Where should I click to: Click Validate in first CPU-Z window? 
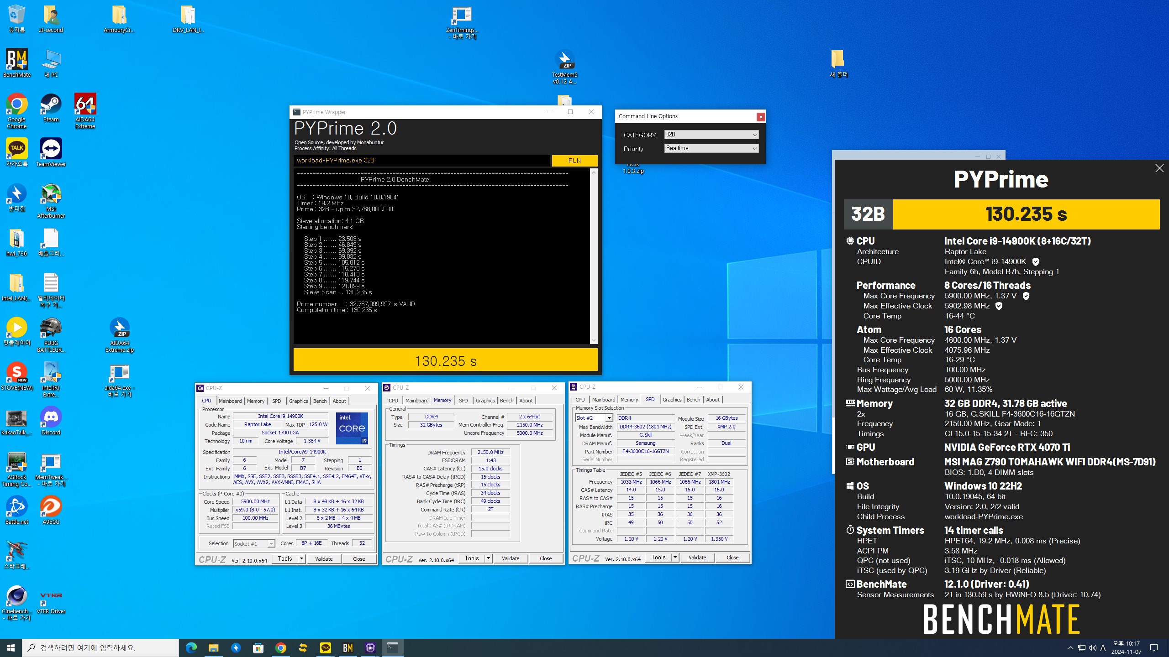coord(324,558)
